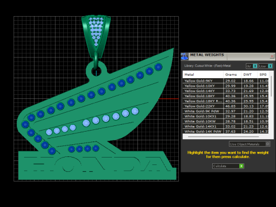This screenshot has width=276, height=207.
Task: Click the SPG column header
Action: click(263, 75)
